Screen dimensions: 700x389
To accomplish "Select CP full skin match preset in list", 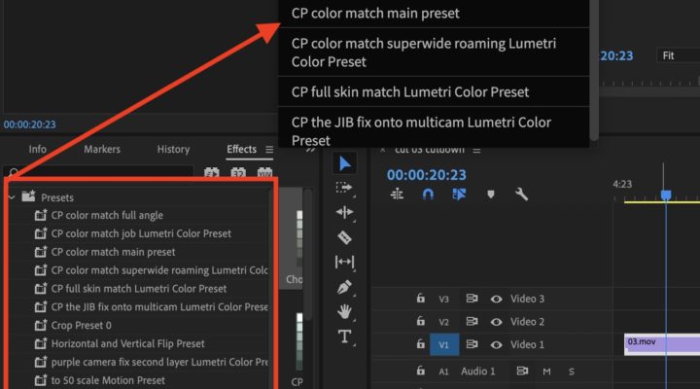I will 138,289.
